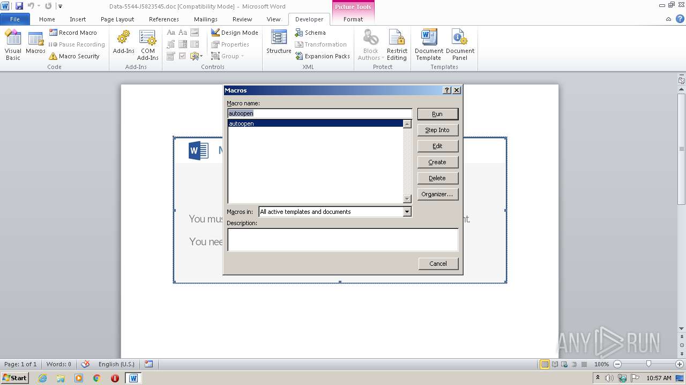
Task: Select autoopen in macro list
Action: click(x=316, y=124)
